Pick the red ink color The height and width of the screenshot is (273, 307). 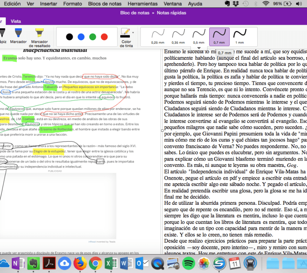(104, 37)
